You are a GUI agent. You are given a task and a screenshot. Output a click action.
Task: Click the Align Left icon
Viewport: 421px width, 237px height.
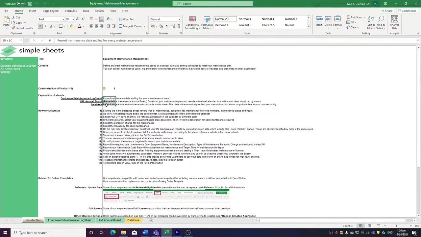(91, 26)
